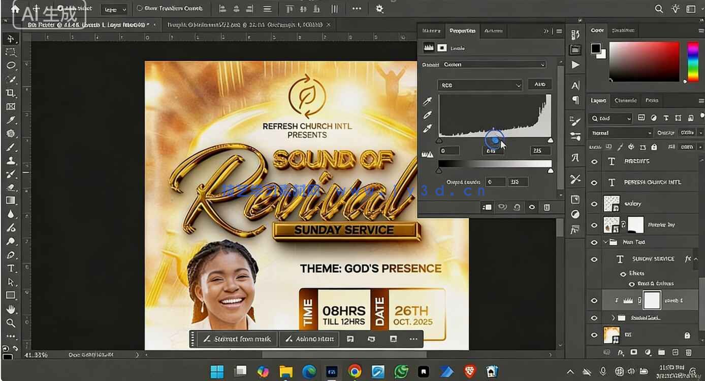Switch to the Channels tab

point(625,100)
